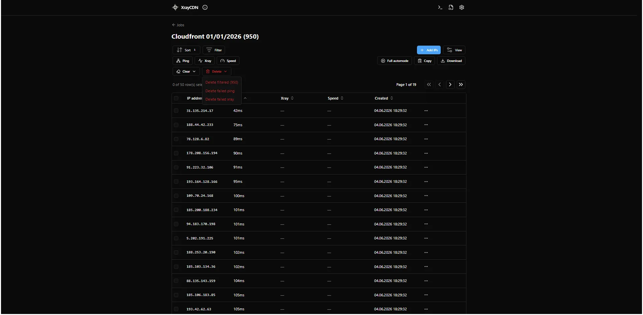Select row 94.183.170.198 checkbox
643x315 pixels.
pyautogui.click(x=176, y=224)
